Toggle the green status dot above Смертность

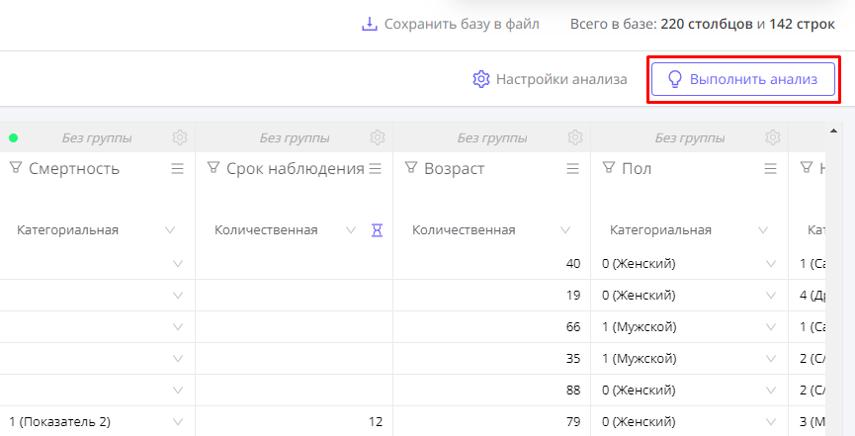click(14, 137)
